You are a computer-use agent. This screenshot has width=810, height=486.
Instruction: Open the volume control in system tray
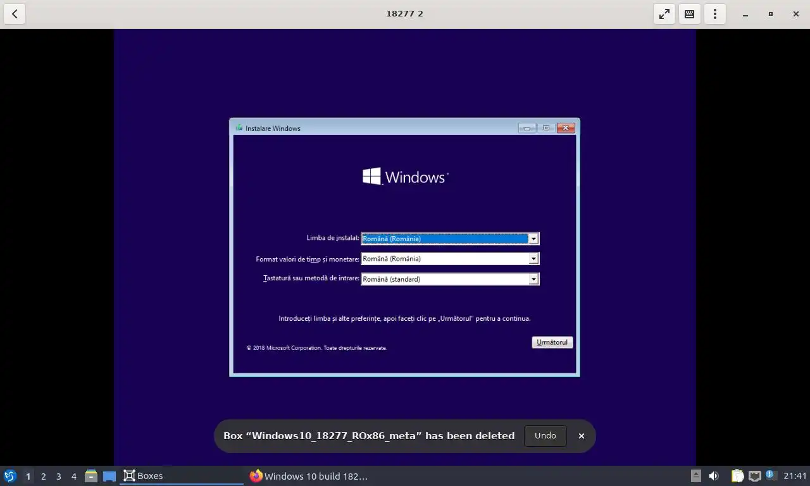pos(714,476)
